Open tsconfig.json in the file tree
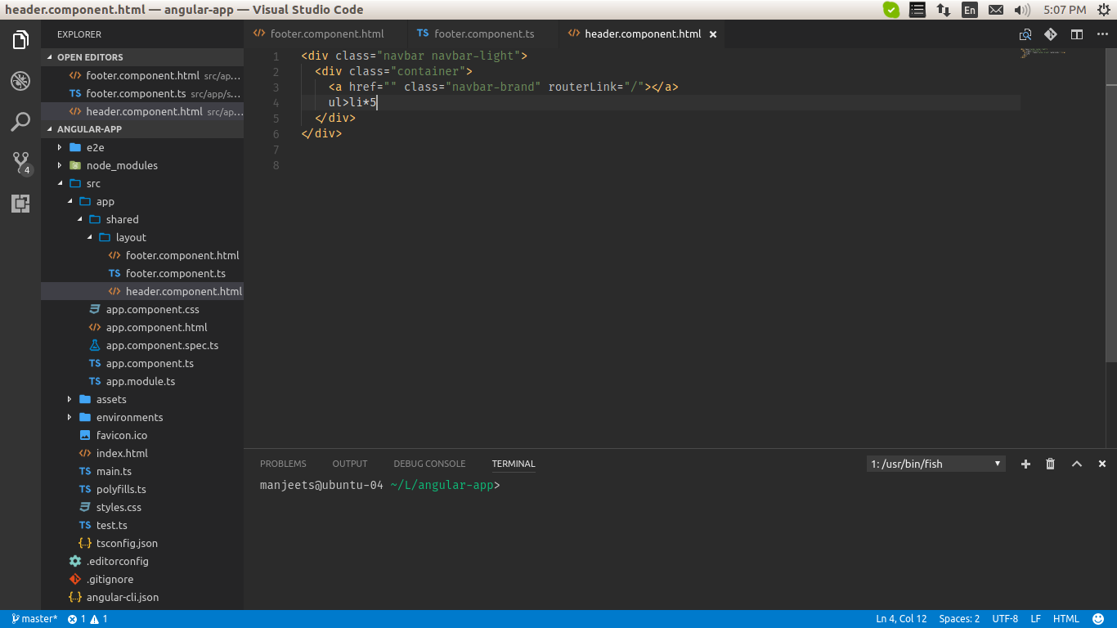The width and height of the screenshot is (1117, 628). click(142, 543)
